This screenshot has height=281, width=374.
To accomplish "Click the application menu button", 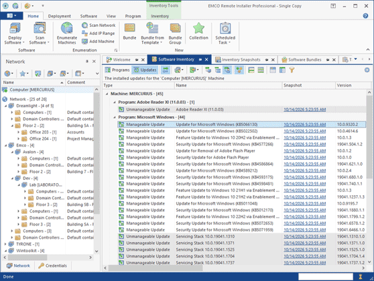I will pos(11,15).
